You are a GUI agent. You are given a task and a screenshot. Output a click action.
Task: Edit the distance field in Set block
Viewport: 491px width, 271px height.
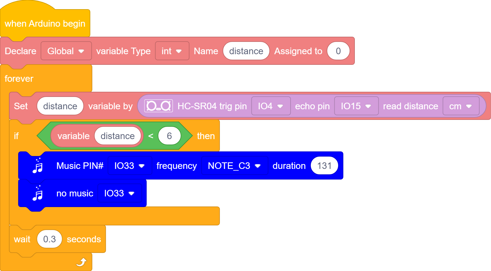click(x=60, y=106)
